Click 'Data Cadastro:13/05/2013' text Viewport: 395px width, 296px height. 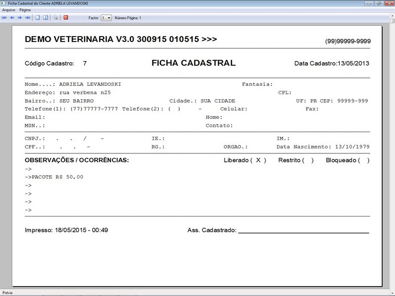pyautogui.click(x=332, y=63)
